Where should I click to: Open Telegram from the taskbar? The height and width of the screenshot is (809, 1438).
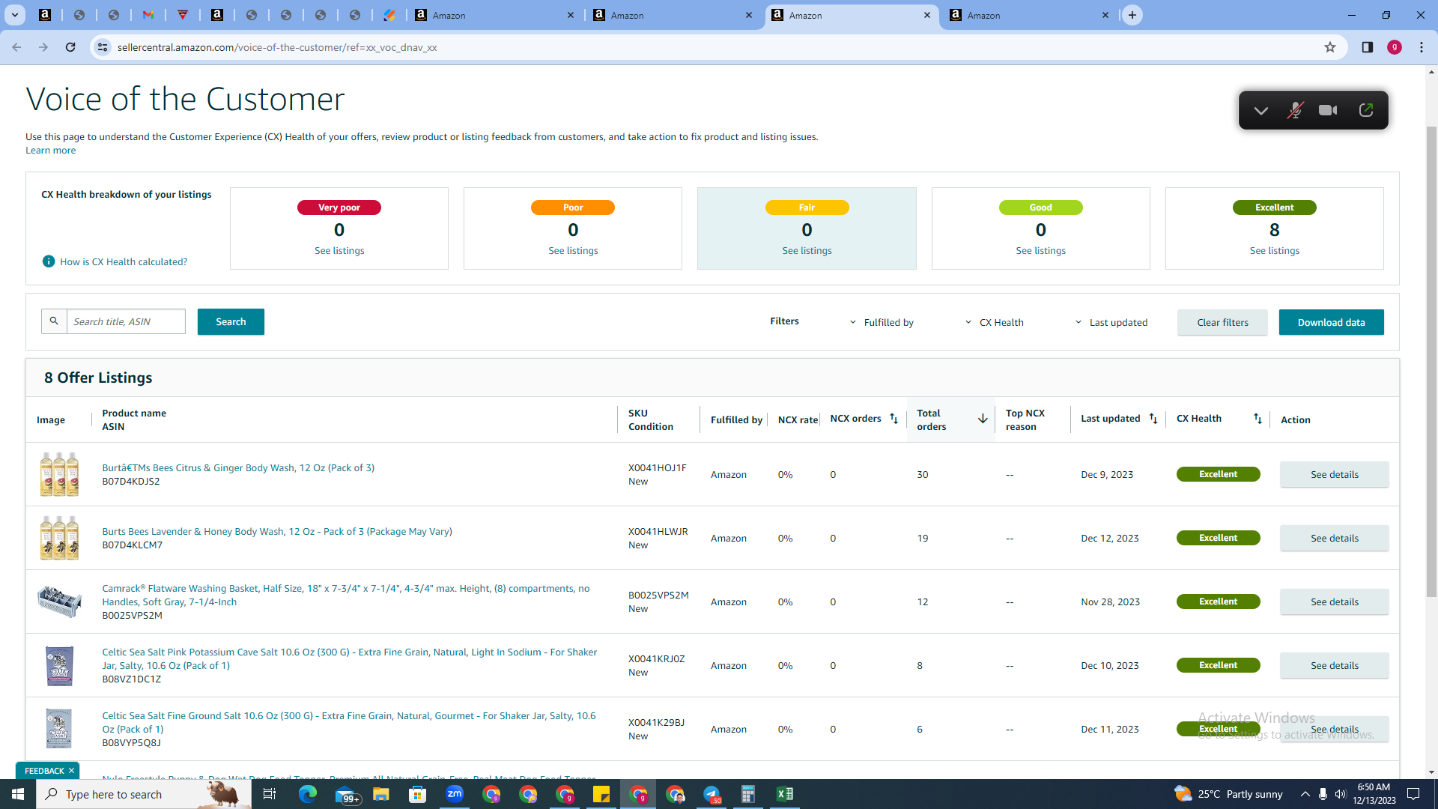(712, 794)
